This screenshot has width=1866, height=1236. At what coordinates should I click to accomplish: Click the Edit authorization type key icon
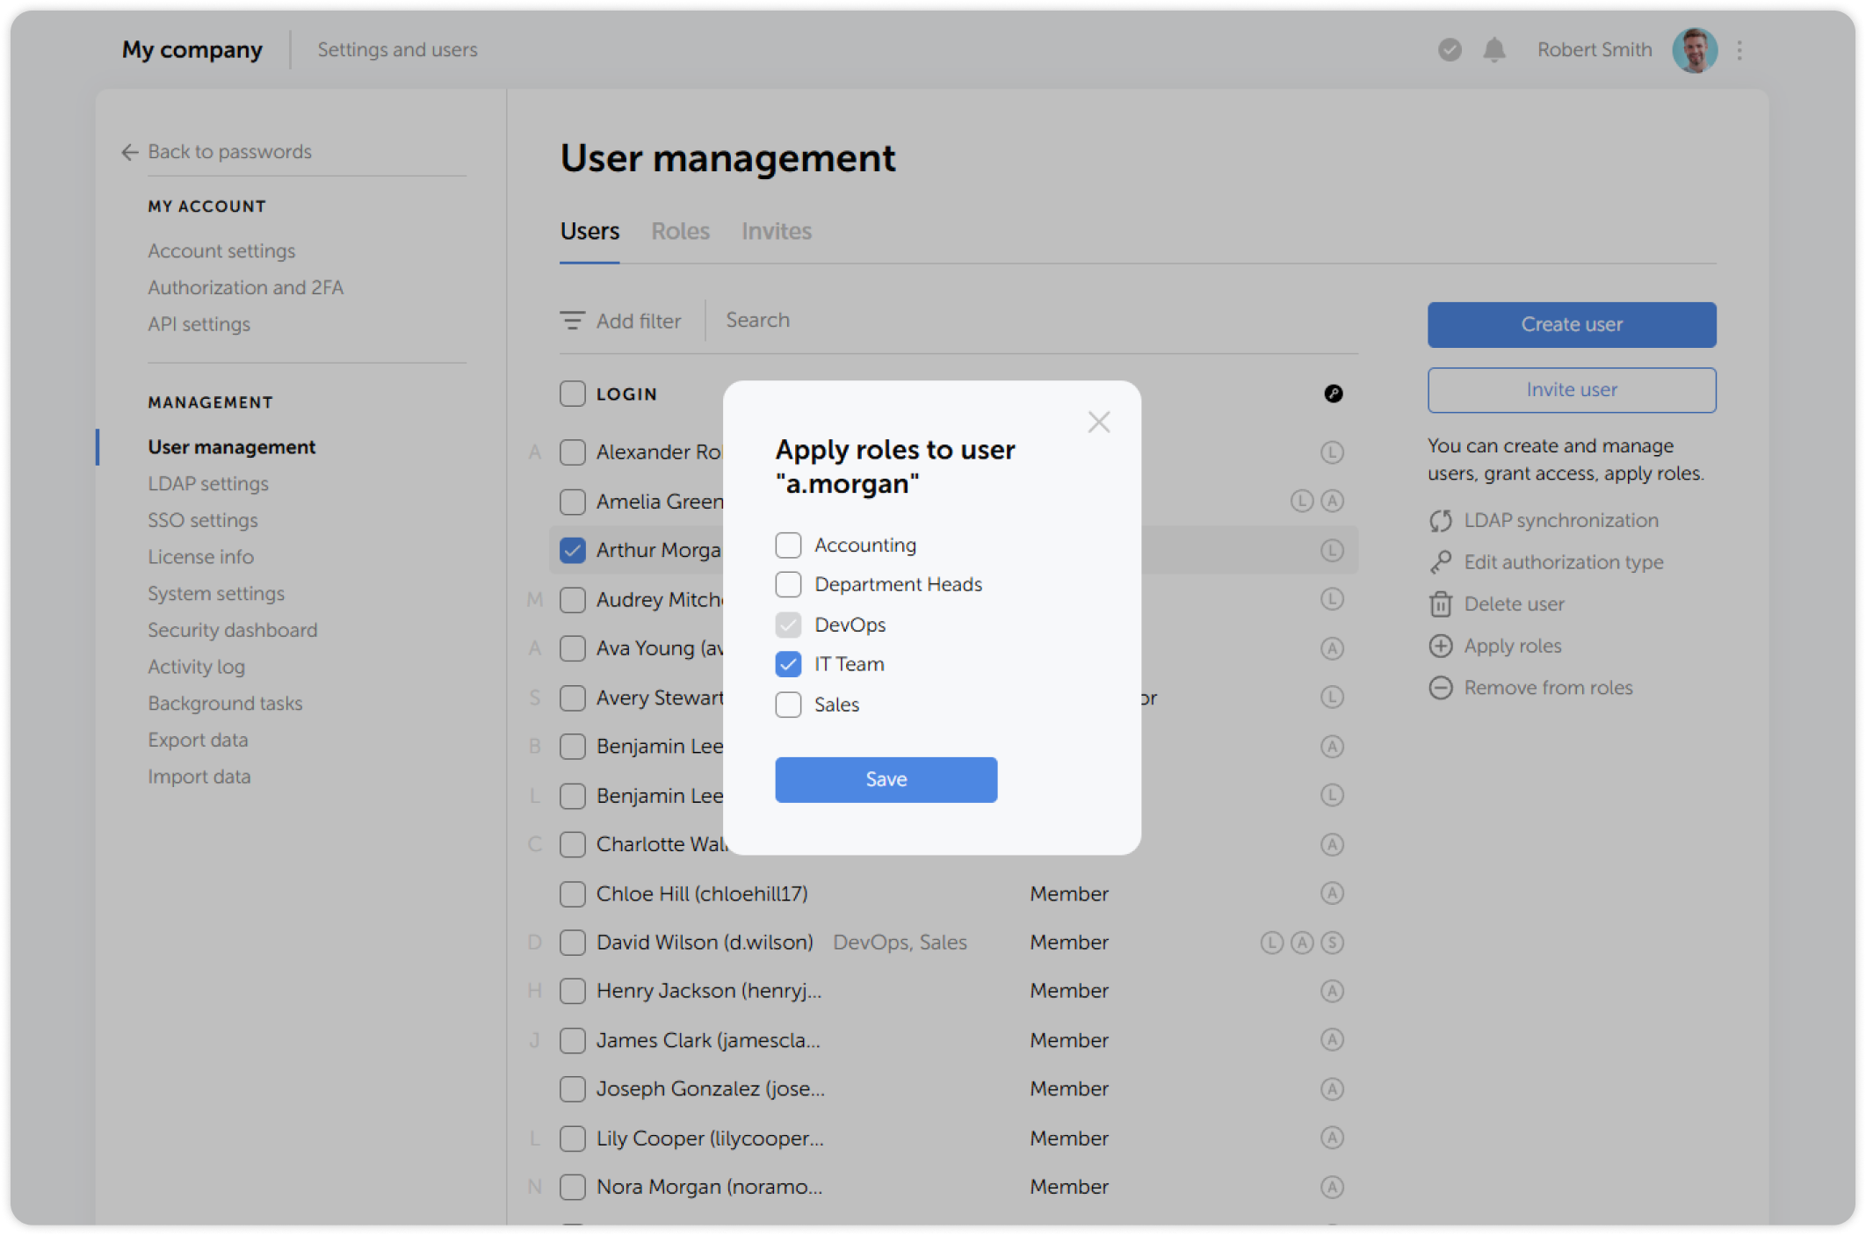(x=1441, y=562)
